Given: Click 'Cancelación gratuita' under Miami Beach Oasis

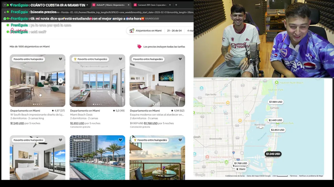Looking at the screenshot, I should pyautogui.click(x=80, y=127).
